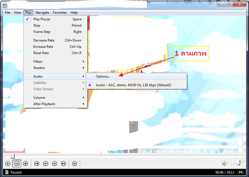
Task: Select Decrease Rate menu entry
Action: click(55, 40)
